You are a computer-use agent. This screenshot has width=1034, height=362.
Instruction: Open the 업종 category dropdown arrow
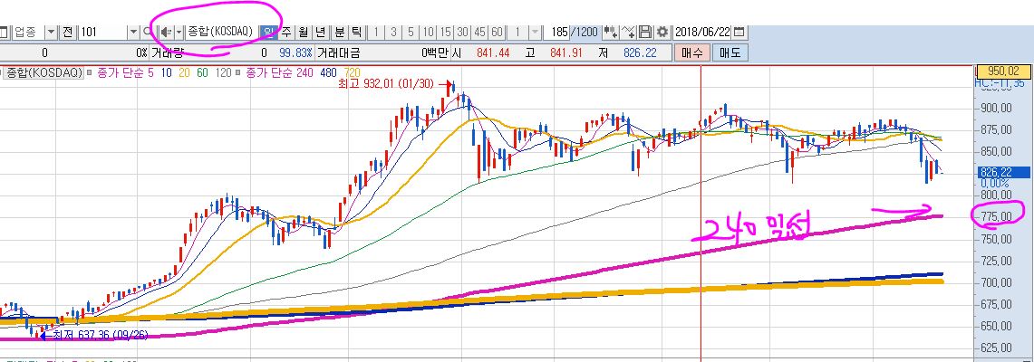[x=51, y=32]
